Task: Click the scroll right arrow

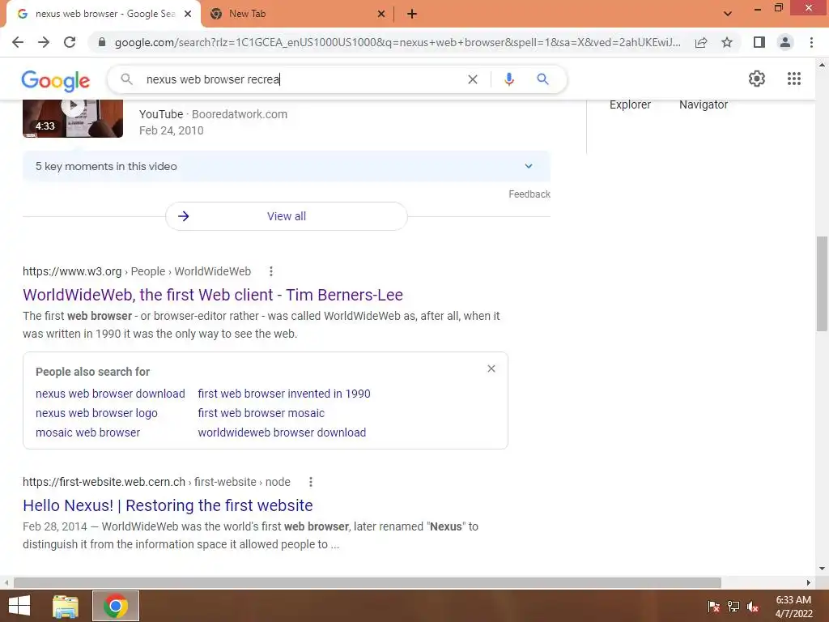Action: coord(809,582)
